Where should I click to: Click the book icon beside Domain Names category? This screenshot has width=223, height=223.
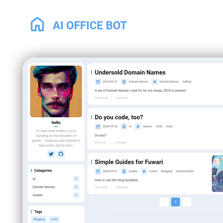(x=124, y=82)
